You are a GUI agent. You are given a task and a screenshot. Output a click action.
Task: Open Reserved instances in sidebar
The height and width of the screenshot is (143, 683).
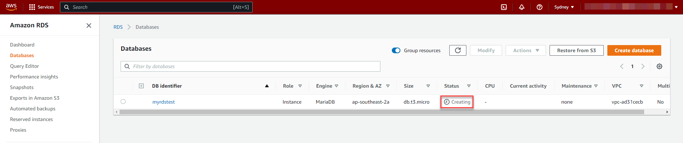point(31,119)
